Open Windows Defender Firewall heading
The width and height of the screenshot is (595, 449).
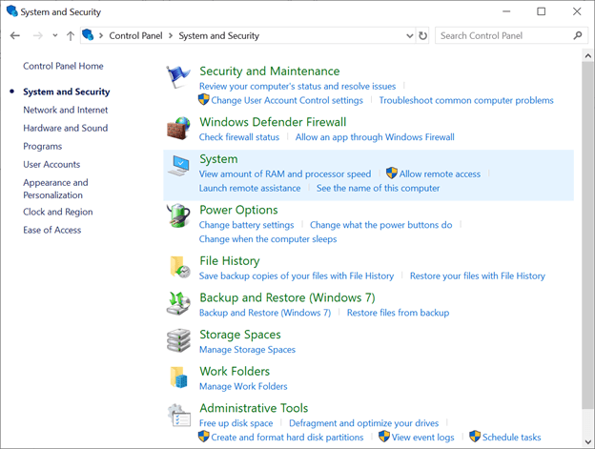click(273, 122)
